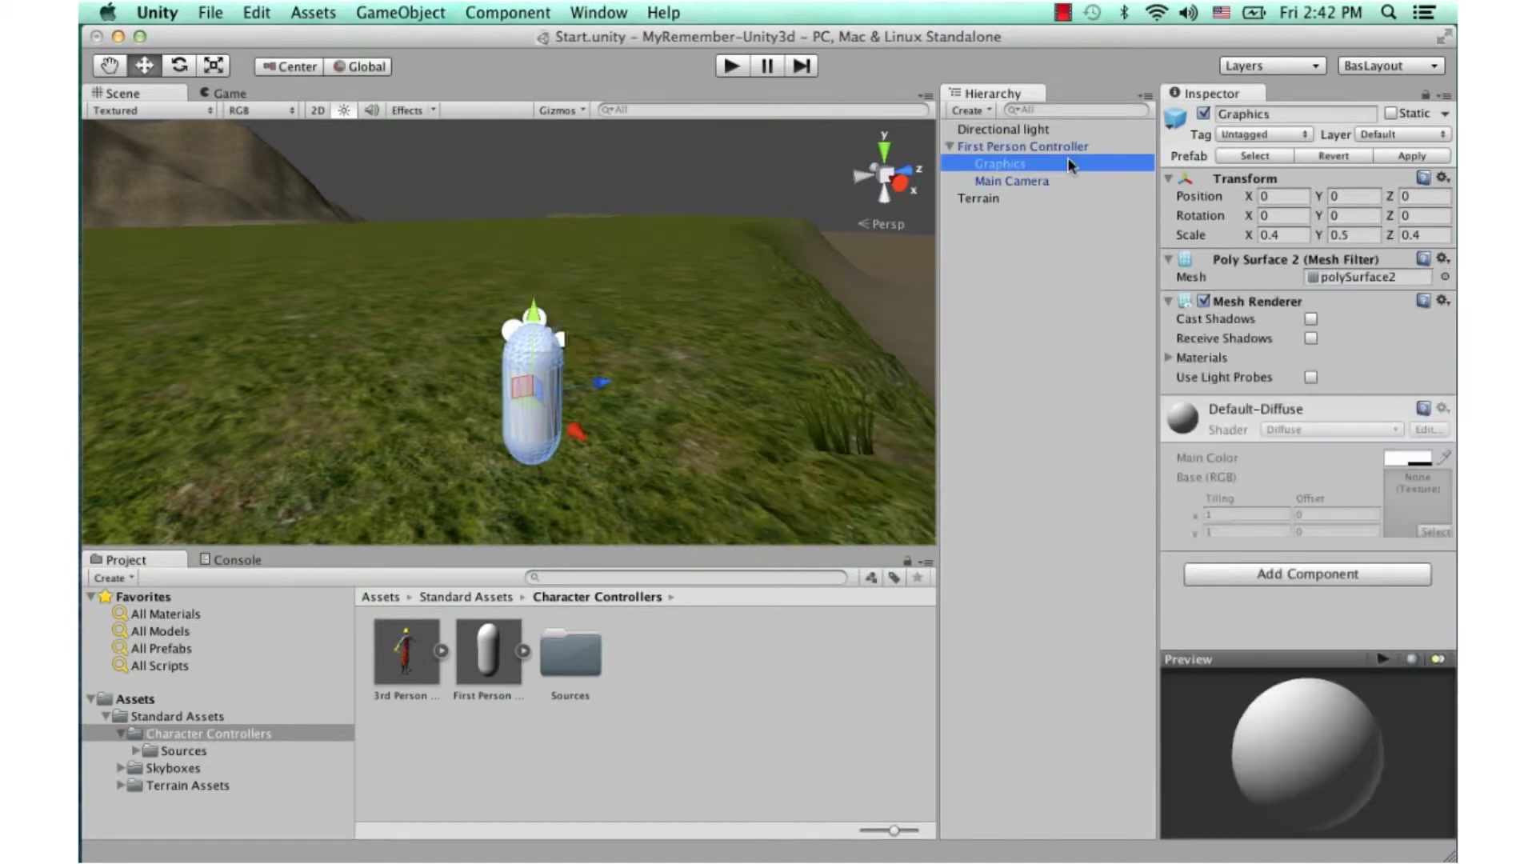Toggle Graphics object active checkbox
The image size is (1536, 864).
pyautogui.click(x=1203, y=113)
